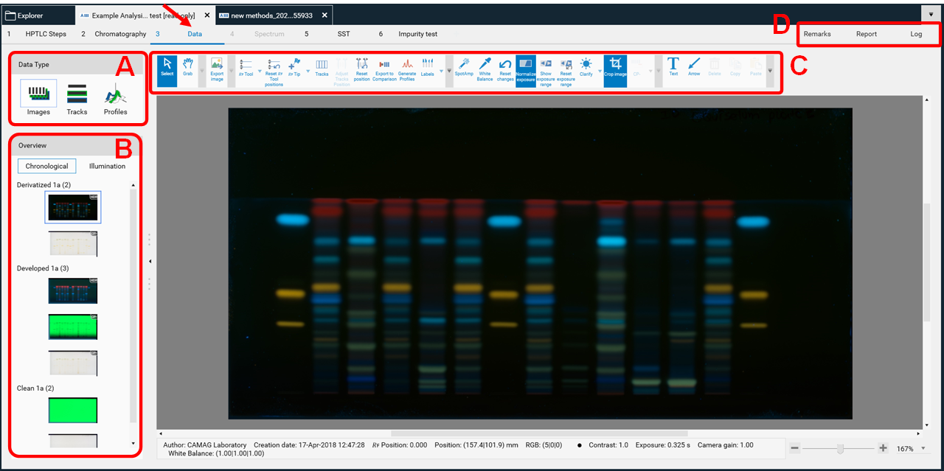Open the Report panel
This screenshot has height=471, width=944.
coord(866,33)
